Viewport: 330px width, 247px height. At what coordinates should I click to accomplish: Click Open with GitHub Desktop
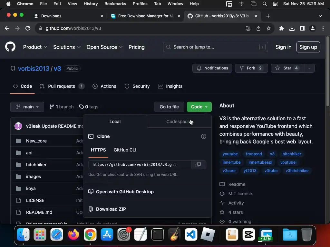click(x=125, y=192)
